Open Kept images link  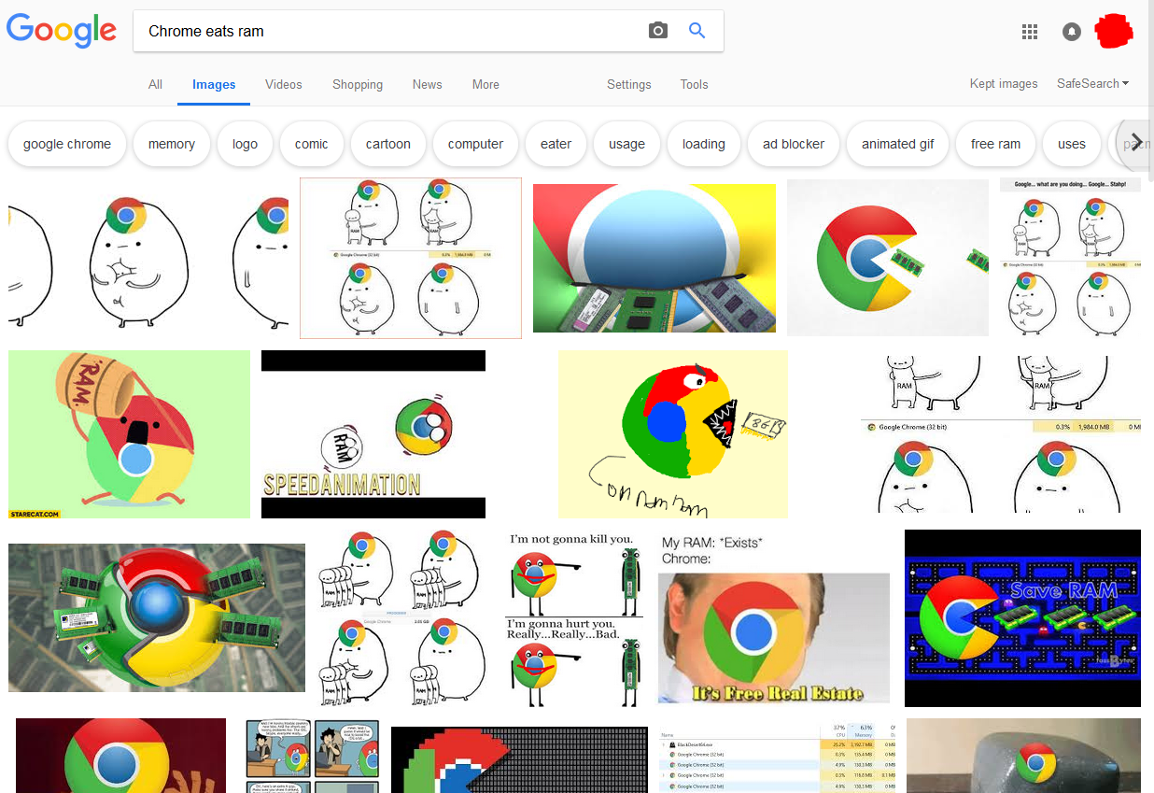[1004, 83]
